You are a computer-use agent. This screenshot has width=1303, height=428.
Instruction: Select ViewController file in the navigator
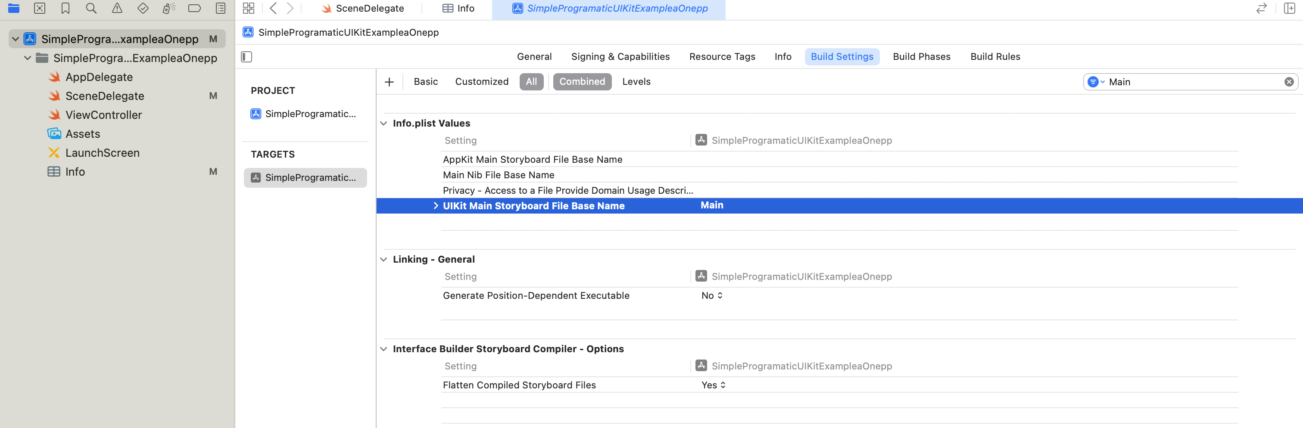pos(104,115)
